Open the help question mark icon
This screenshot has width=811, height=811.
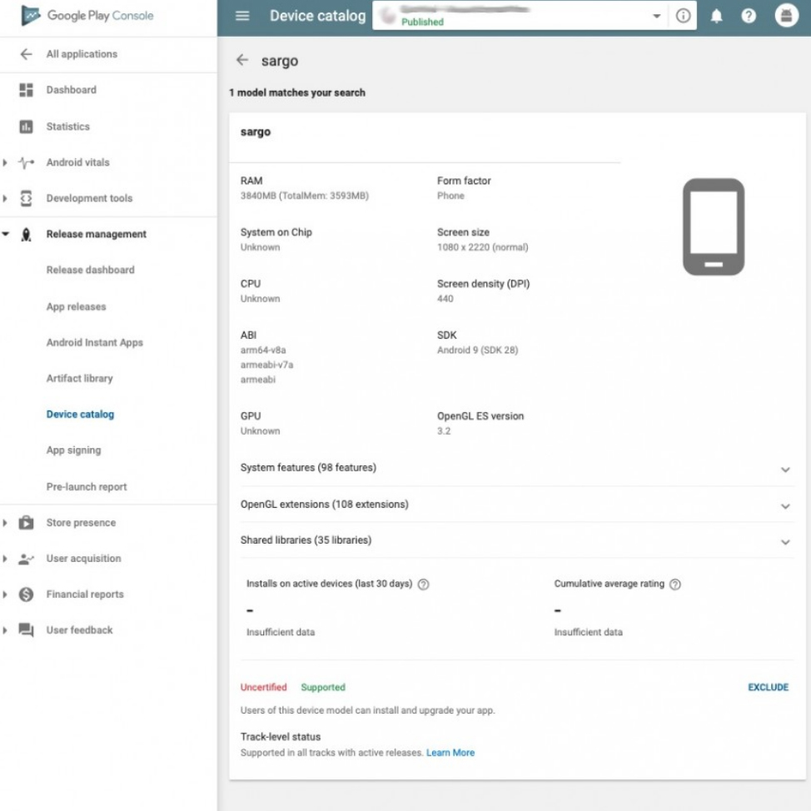click(749, 16)
